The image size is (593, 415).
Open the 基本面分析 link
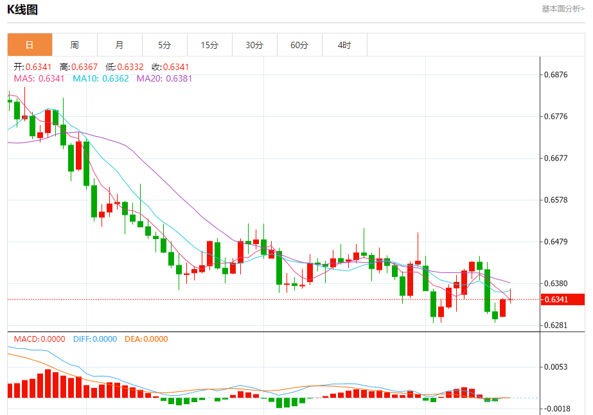click(563, 9)
